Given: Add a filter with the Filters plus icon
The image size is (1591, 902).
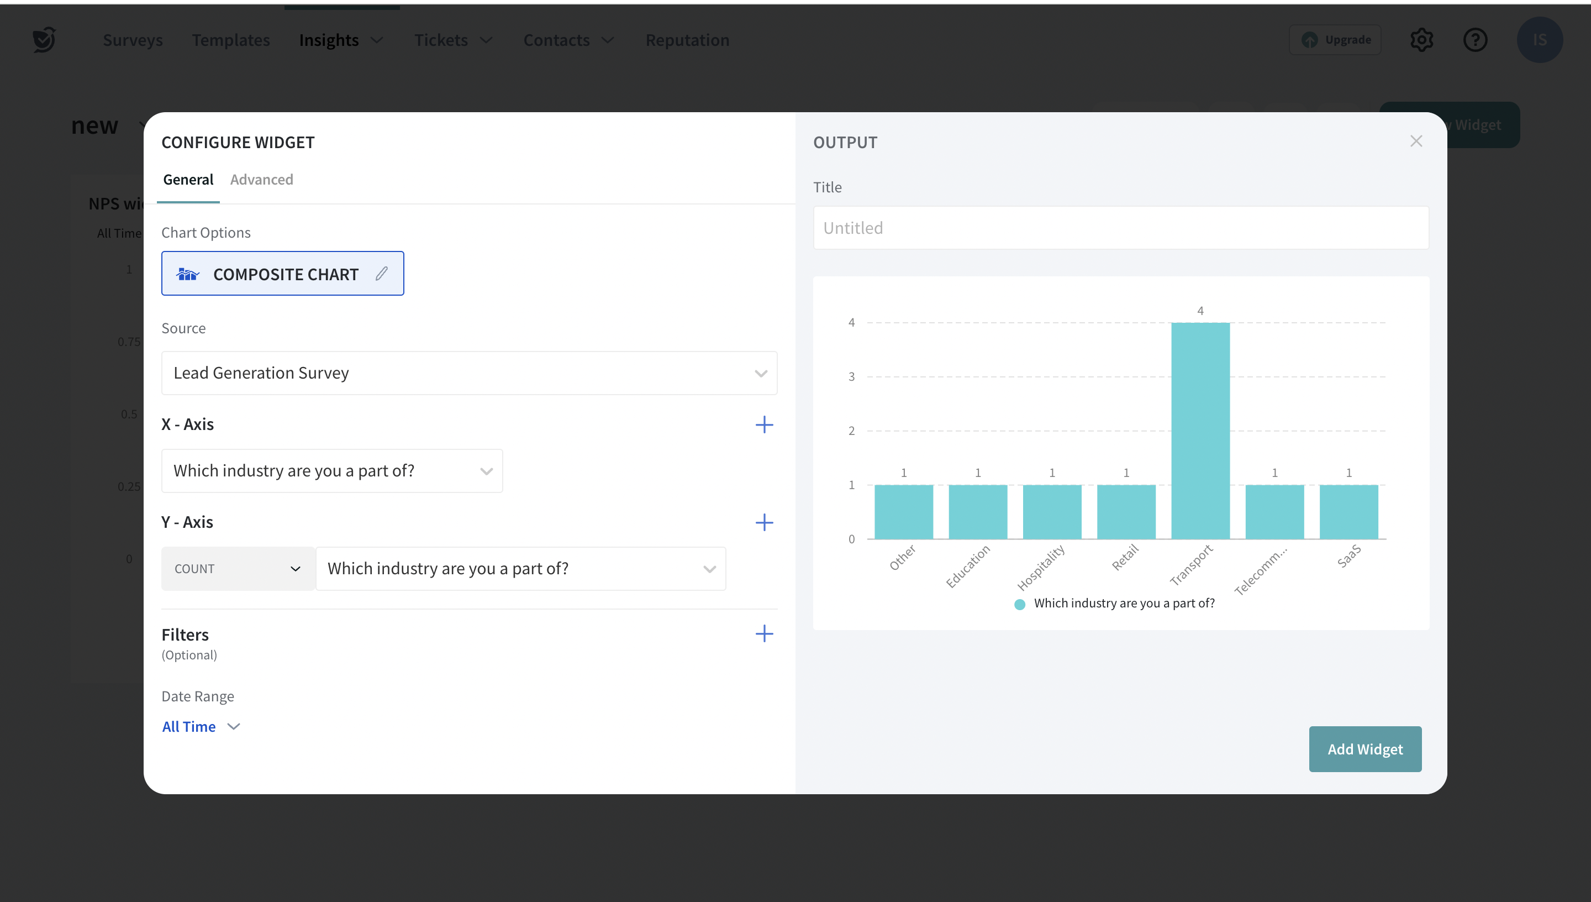Looking at the screenshot, I should coord(764,633).
